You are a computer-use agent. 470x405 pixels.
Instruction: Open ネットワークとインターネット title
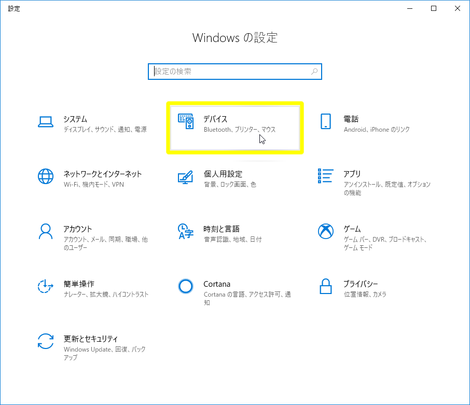[x=103, y=174]
